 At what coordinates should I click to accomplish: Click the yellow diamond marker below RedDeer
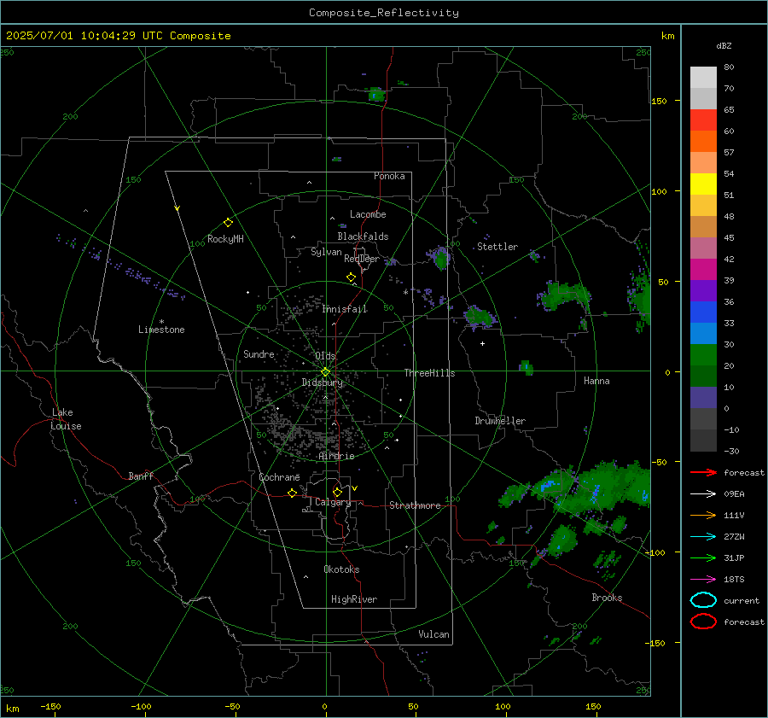tap(351, 277)
